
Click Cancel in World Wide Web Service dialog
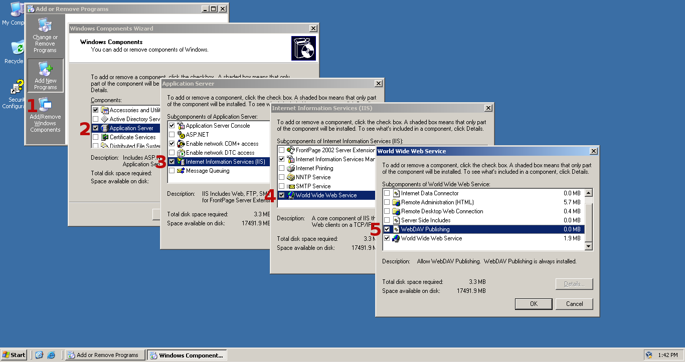[x=574, y=304]
